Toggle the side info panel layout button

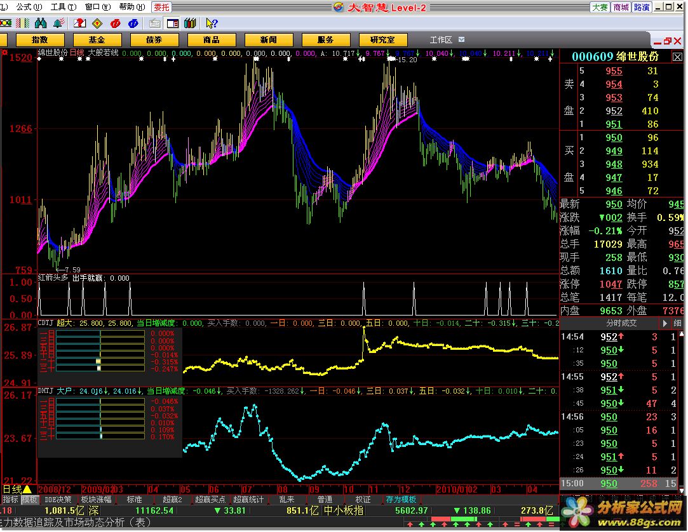(x=172, y=23)
